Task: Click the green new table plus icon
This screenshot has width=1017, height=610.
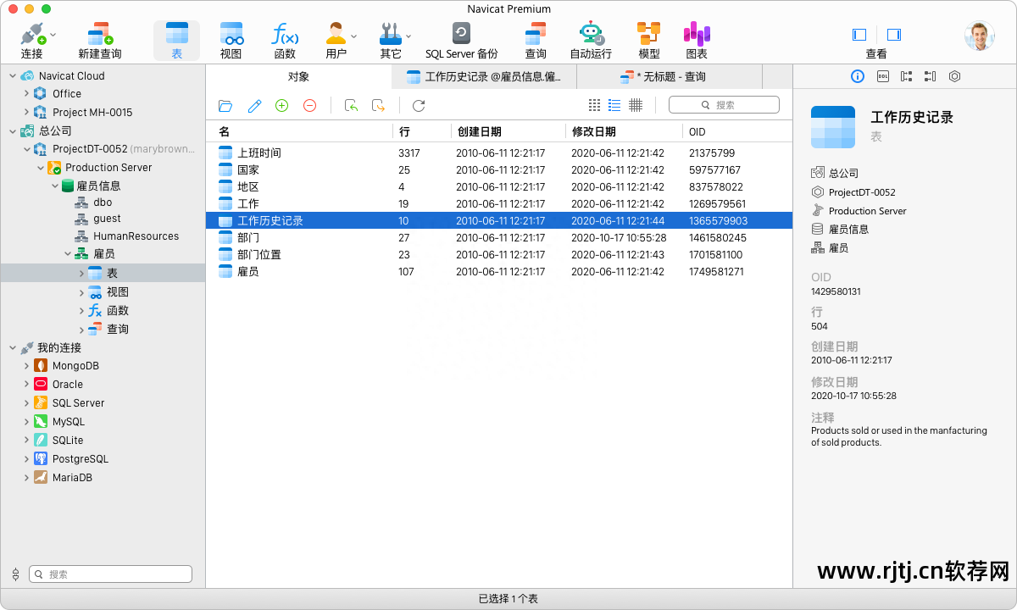Action: coord(282,105)
